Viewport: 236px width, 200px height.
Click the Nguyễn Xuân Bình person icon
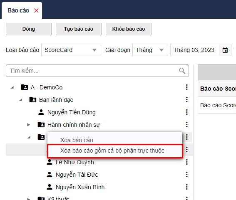(50, 187)
